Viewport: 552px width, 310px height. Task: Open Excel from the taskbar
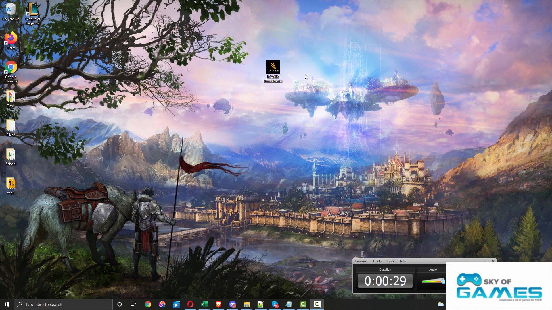point(204,304)
